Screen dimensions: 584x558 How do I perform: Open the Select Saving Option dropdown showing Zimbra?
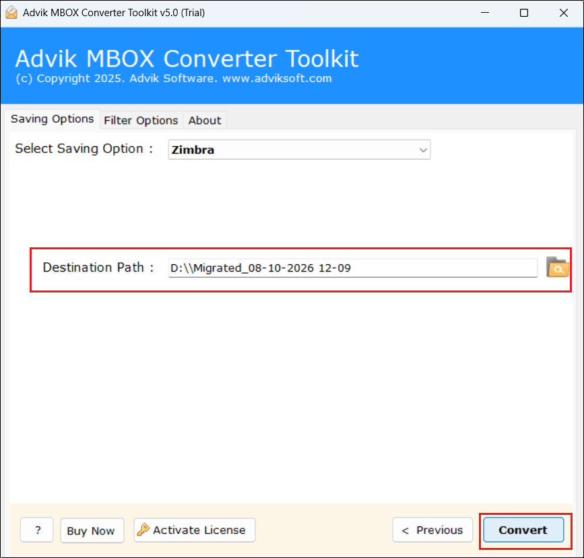299,150
